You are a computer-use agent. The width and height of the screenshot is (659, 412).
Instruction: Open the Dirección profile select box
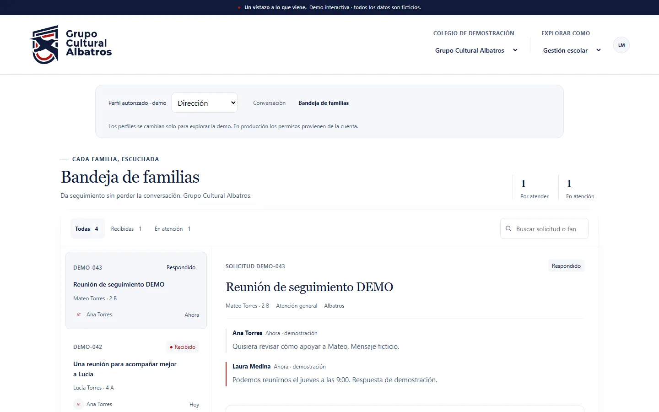coord(205,103)
